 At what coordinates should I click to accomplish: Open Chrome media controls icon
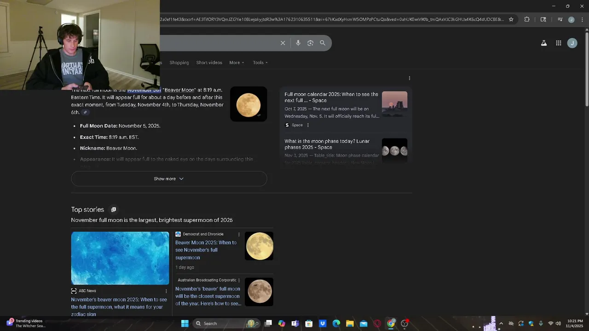click(x=560, y=19)
